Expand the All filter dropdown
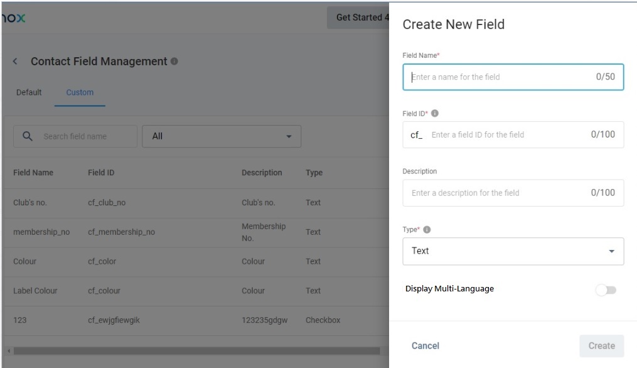Screen dimensions: 637x368 pyautogui.click(x=222, y=136)
